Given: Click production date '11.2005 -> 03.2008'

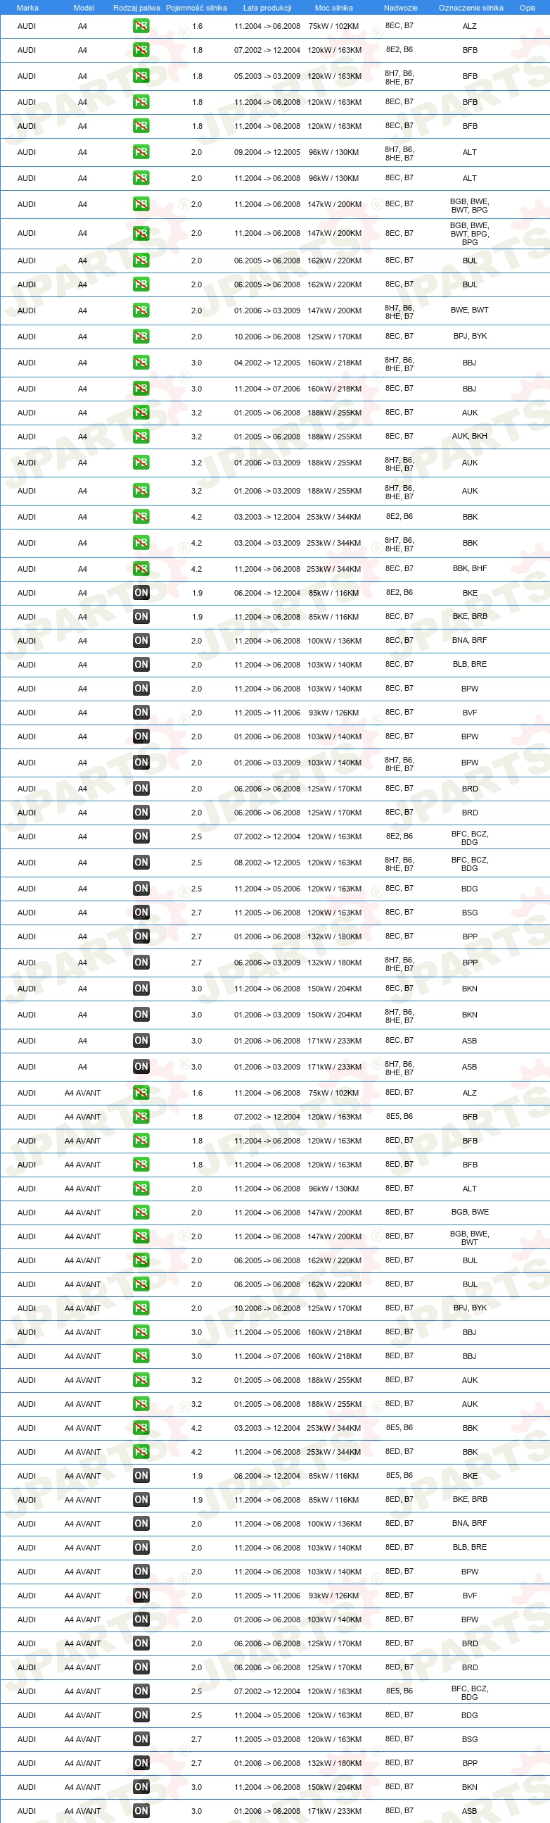Looking at the screenshot, I should pos(267,1739).
